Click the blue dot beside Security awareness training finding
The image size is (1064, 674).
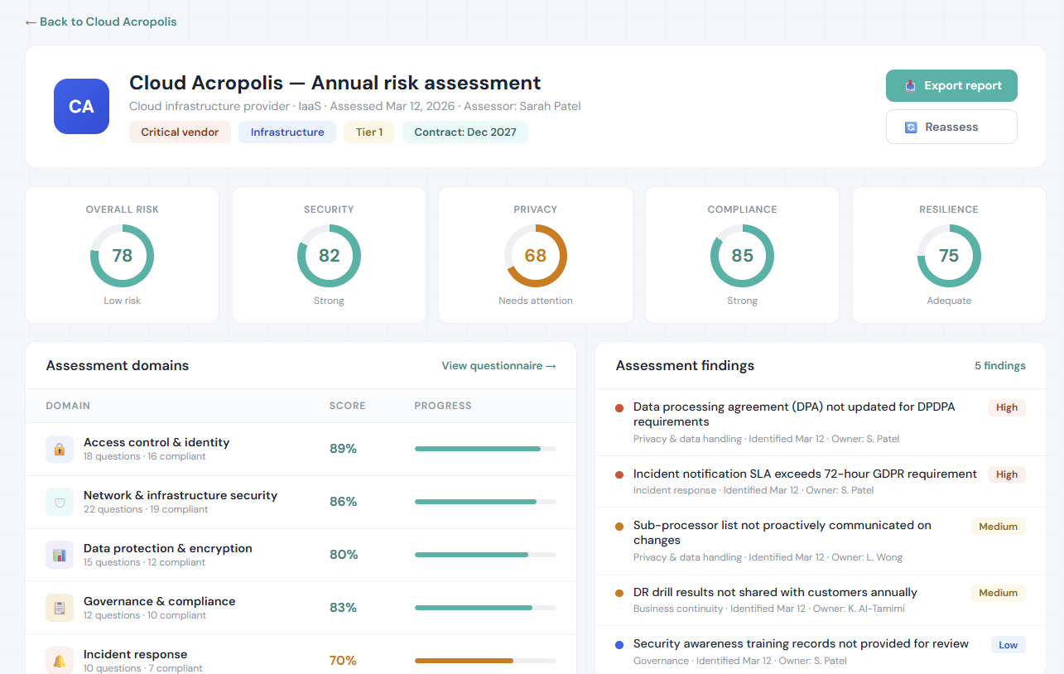pos(619,644)
